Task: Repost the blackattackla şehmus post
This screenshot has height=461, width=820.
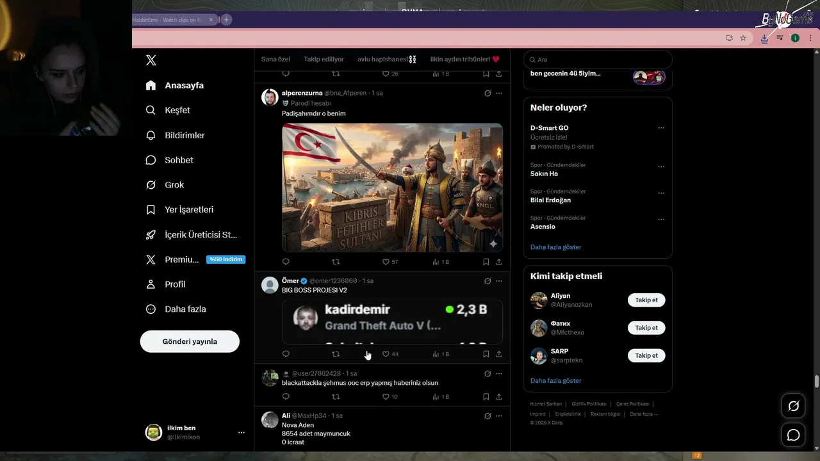Action: click(x=336, y=397)
